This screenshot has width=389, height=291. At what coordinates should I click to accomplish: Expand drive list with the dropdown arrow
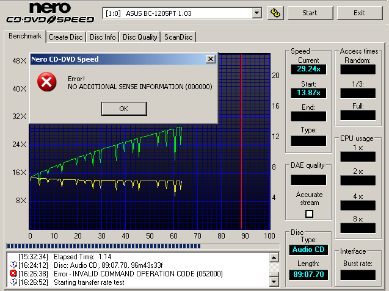coord(257,13)
